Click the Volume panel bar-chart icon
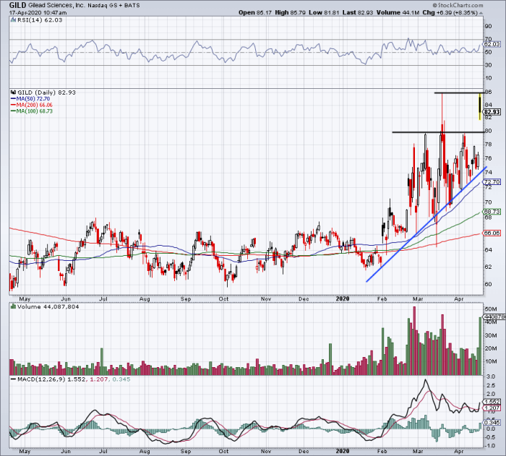The image size is (506, 456). (13, 306)
